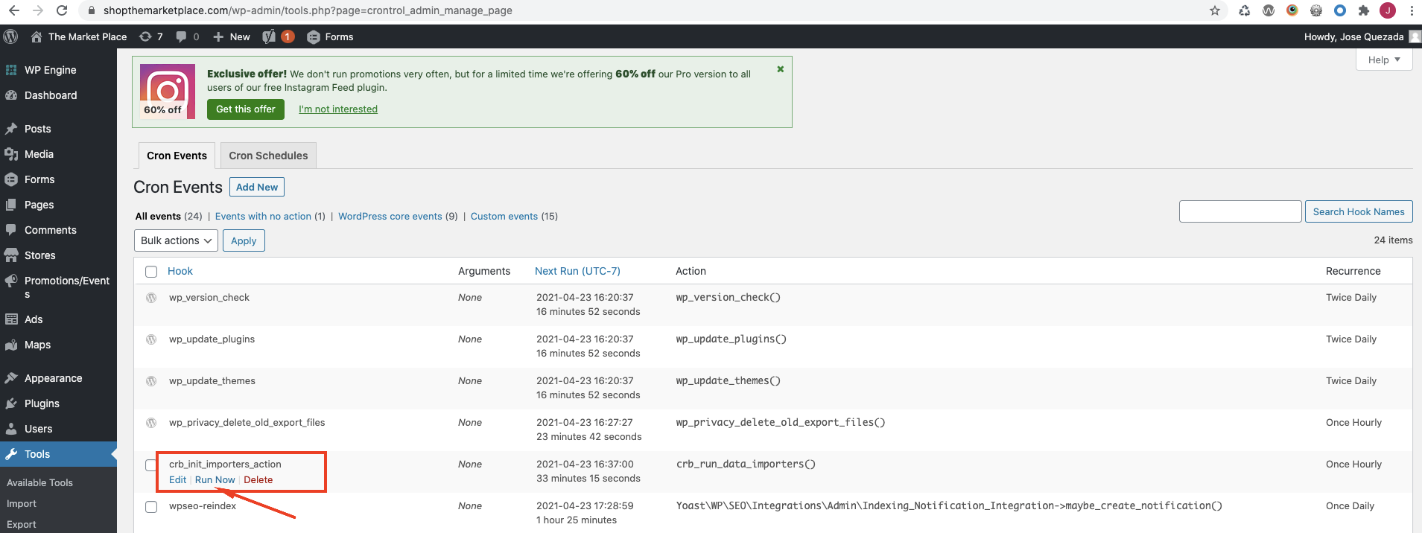Open Plugins in the sidebar

pyautogui.click(x=42, y=403)
